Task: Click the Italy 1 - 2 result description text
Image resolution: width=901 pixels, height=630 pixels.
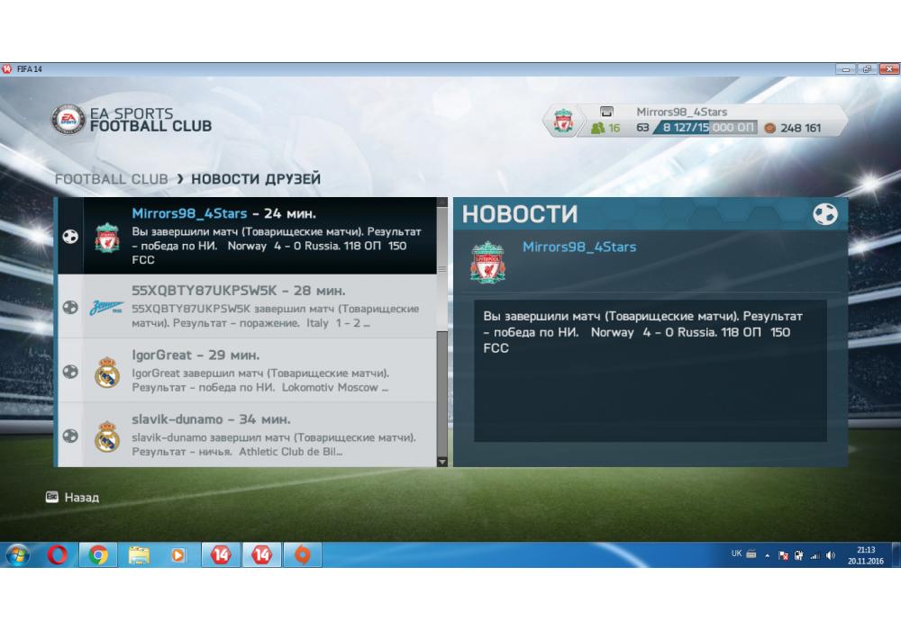Action: (x=275, y=316)
